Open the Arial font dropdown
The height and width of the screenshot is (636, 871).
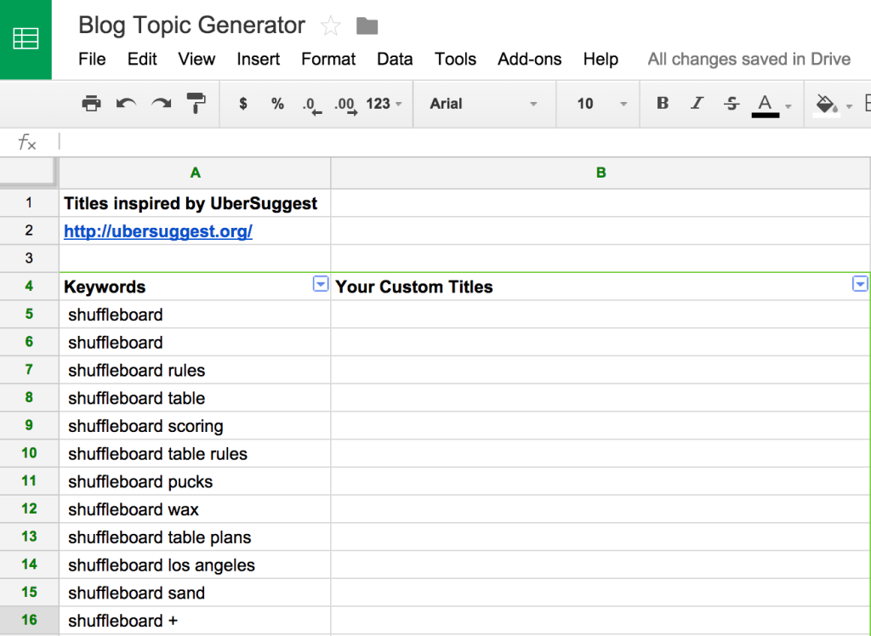(483, 104)
